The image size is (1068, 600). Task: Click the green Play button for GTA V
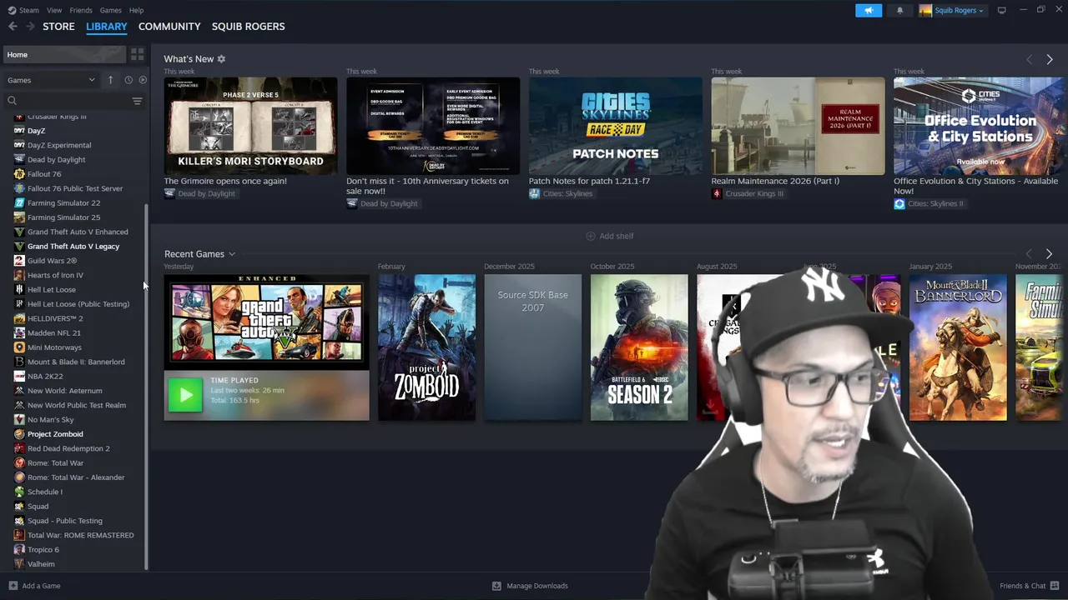click(185, 395)
